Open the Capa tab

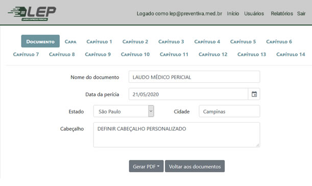(70, 41)
